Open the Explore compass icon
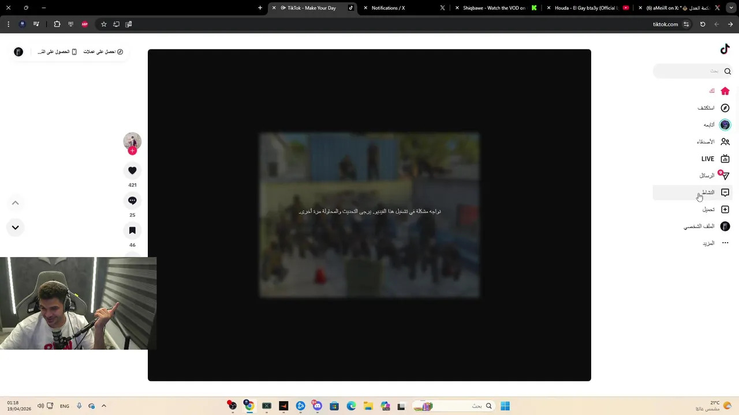 point(725,108)
